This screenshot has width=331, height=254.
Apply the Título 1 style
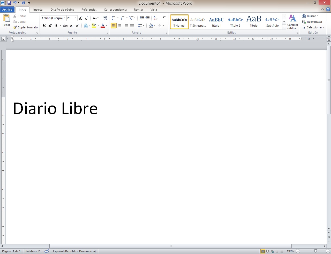coord(216,22)
